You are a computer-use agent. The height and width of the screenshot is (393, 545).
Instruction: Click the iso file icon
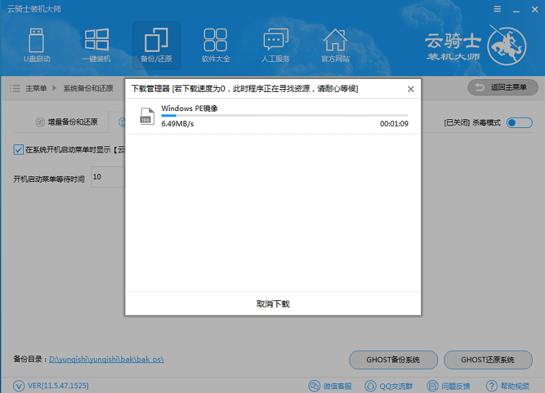[x=146, y=116]
